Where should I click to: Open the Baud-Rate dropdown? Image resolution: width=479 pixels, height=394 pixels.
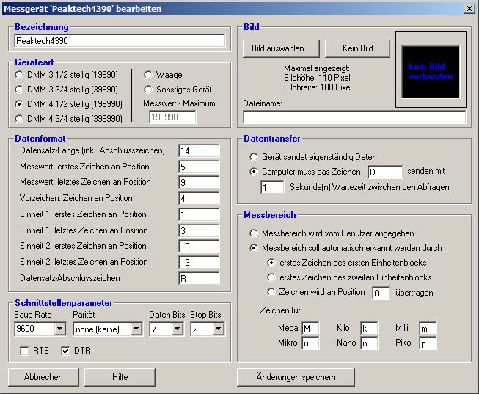[60, 329]
